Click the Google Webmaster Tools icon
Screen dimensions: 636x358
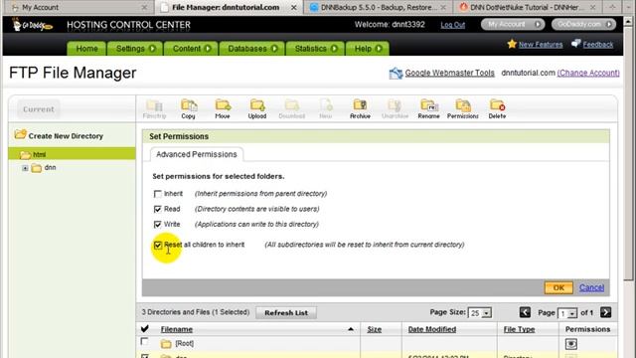[x=396, y=74]
